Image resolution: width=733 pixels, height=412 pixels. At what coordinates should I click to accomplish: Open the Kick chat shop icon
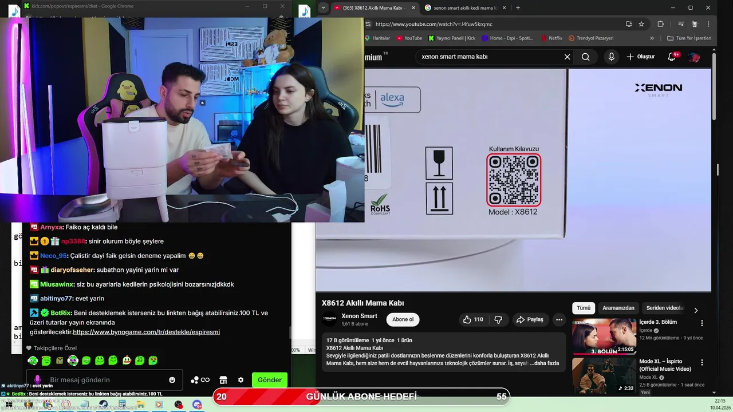click(223, 380)
